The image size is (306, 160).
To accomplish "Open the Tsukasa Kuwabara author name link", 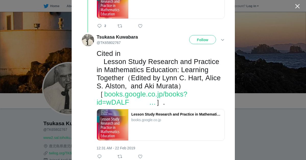I will pos(117,37).
